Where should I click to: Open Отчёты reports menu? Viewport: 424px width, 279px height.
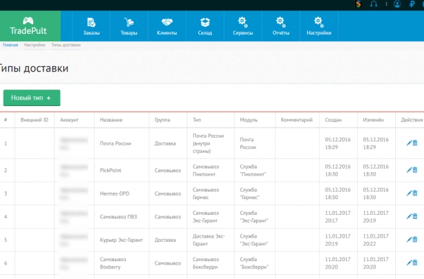[281, 26]
